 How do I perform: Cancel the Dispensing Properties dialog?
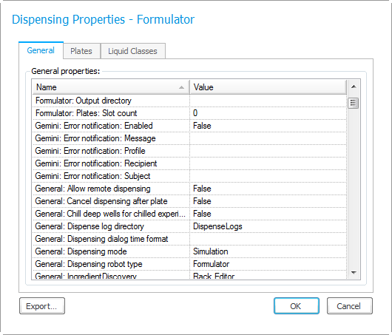(349, 305)
